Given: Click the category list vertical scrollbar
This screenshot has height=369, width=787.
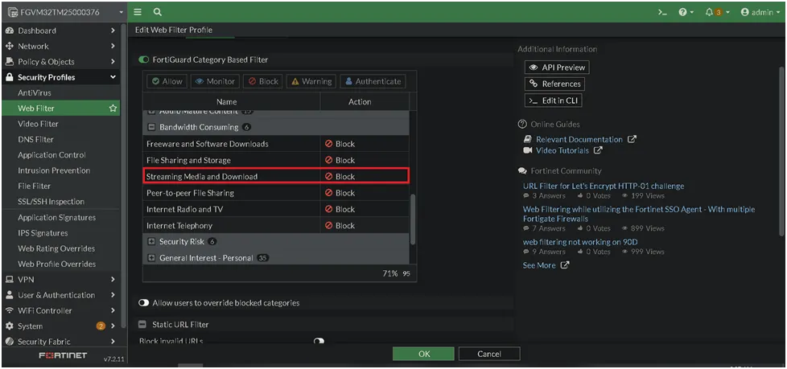Looking at the screenshot, I should 413,219.
